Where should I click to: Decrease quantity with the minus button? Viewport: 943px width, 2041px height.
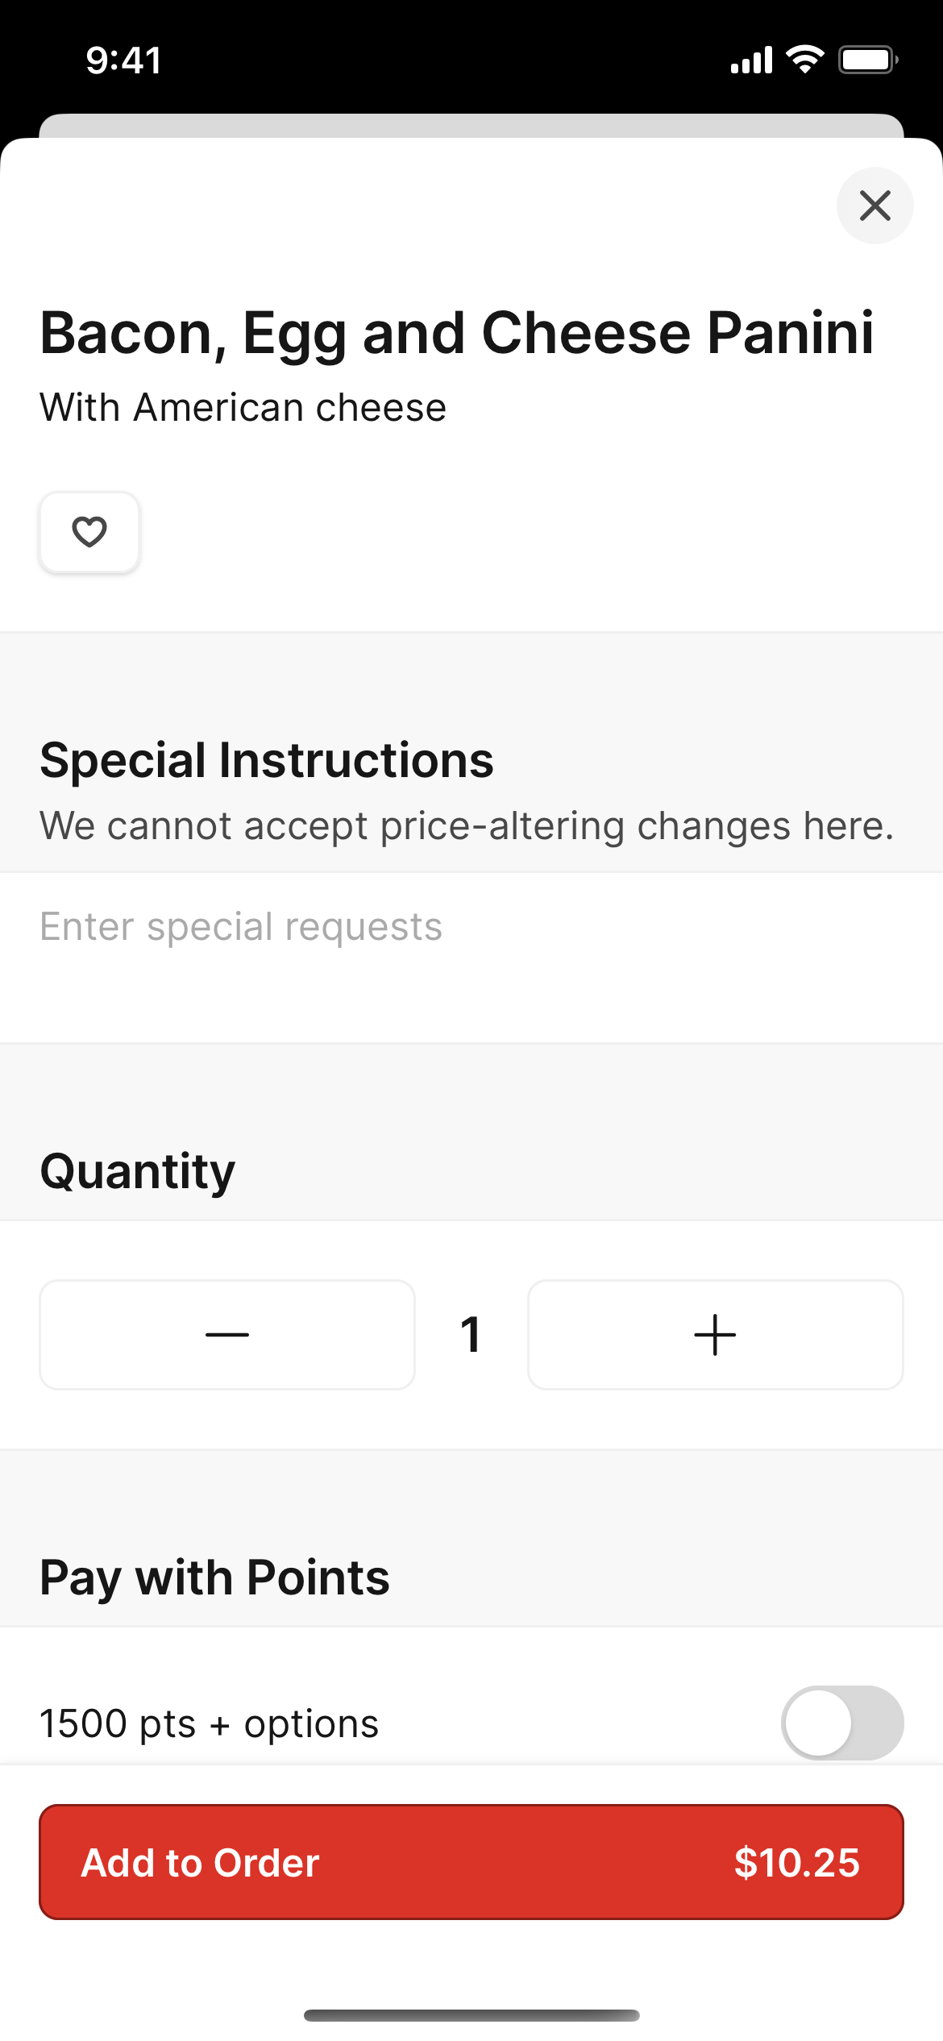point(227,1335)
